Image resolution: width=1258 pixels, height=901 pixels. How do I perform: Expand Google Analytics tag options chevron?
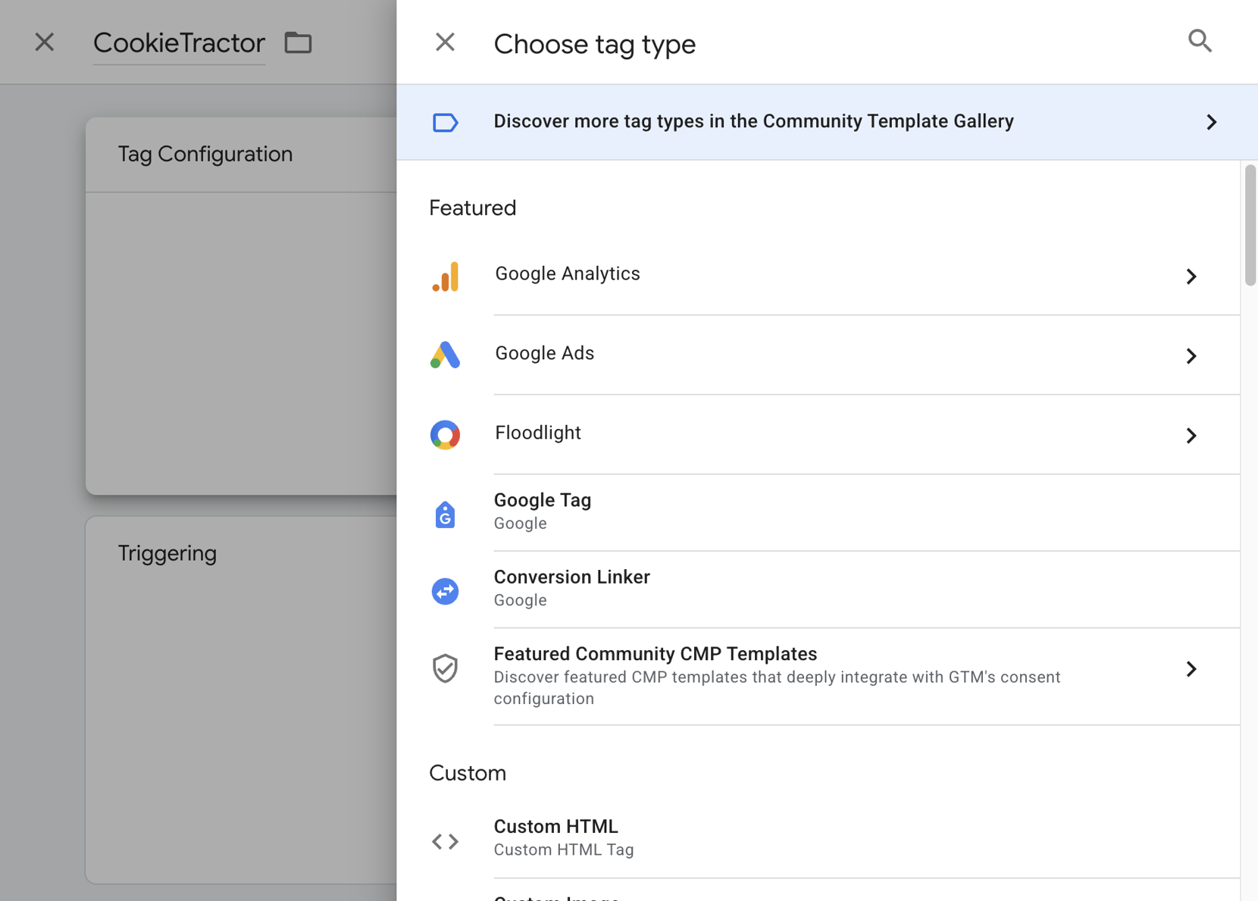[1191, 277]
